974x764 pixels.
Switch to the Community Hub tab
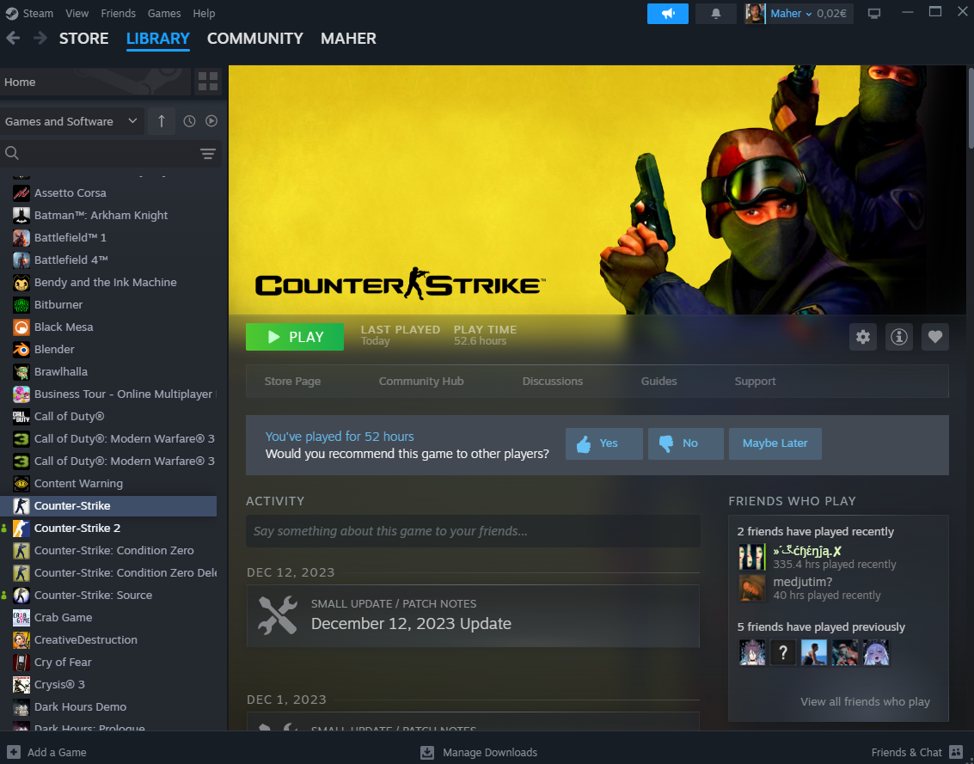[421, 382]
